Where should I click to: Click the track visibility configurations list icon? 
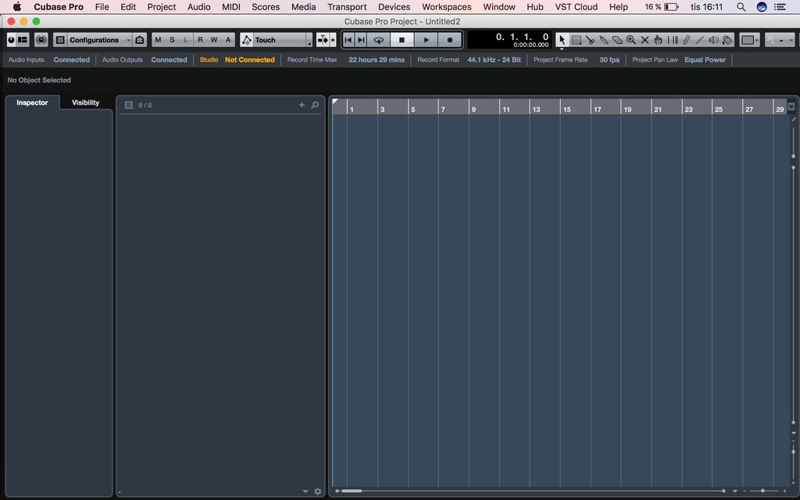tap(60, 40)
